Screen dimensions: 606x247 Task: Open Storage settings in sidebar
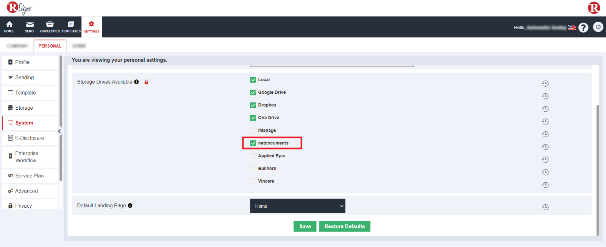click(30, 108)
